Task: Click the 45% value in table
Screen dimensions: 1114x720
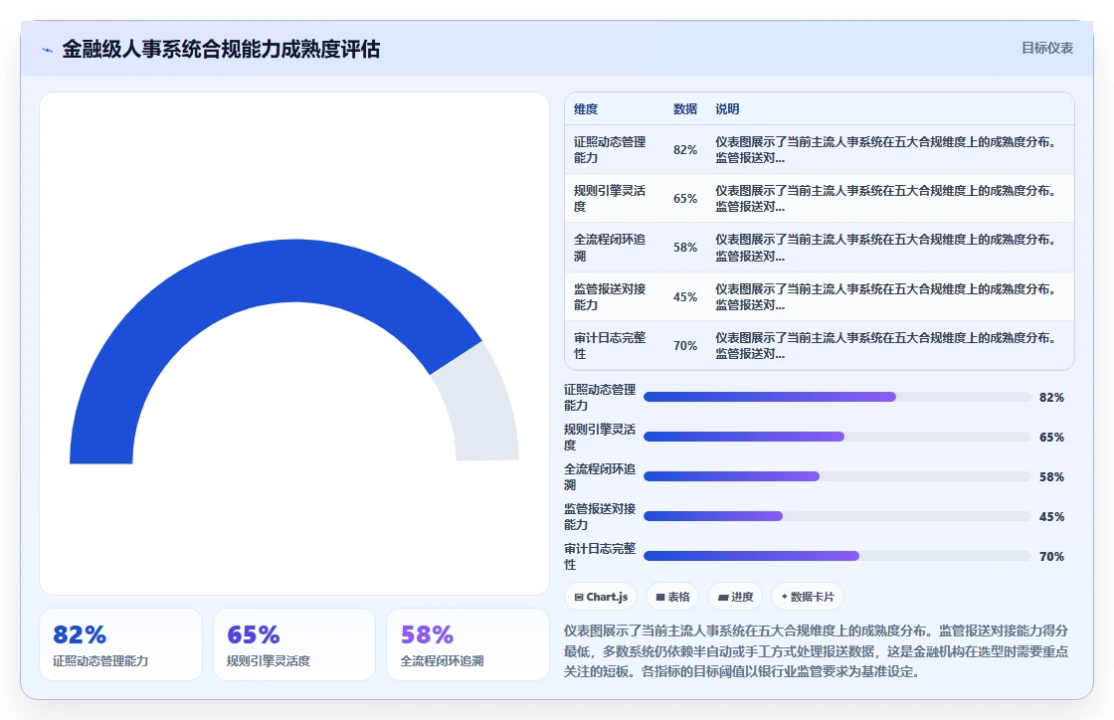Action: [x=685, y=296]
